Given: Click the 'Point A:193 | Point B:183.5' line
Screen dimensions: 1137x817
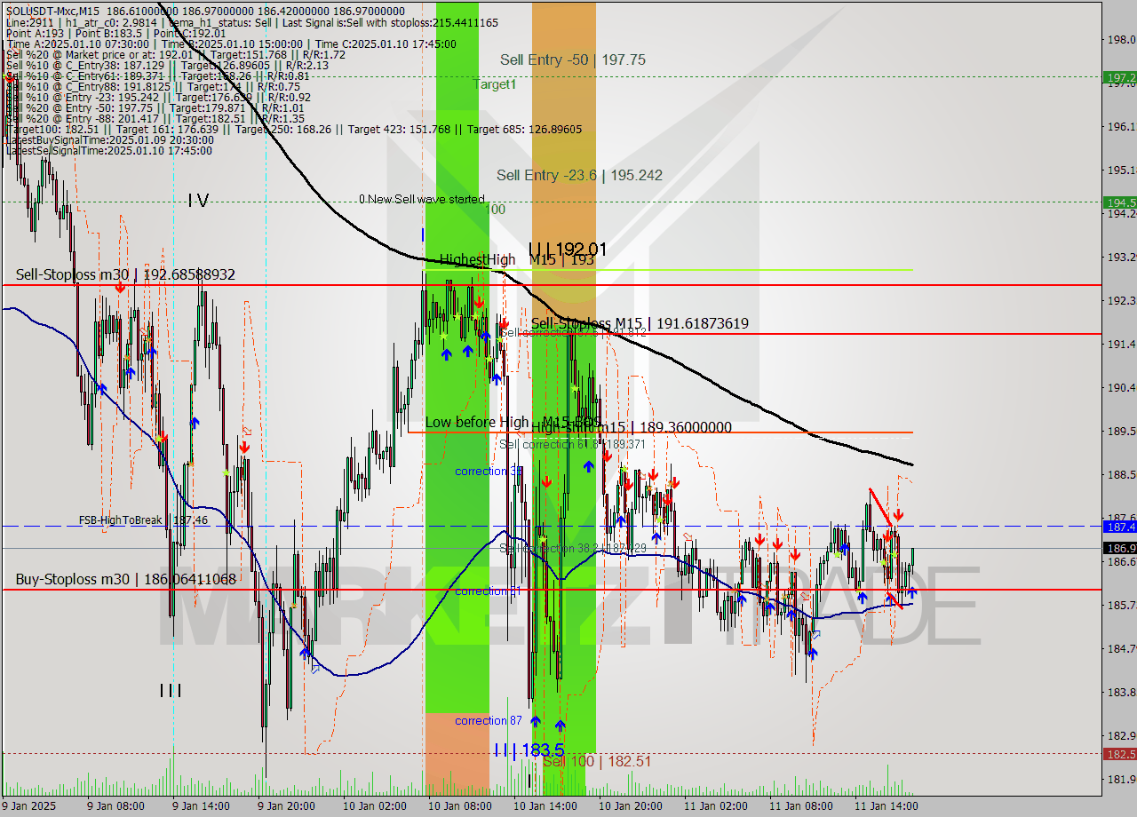Looking at the screenshot, I should tap(115, 33).
